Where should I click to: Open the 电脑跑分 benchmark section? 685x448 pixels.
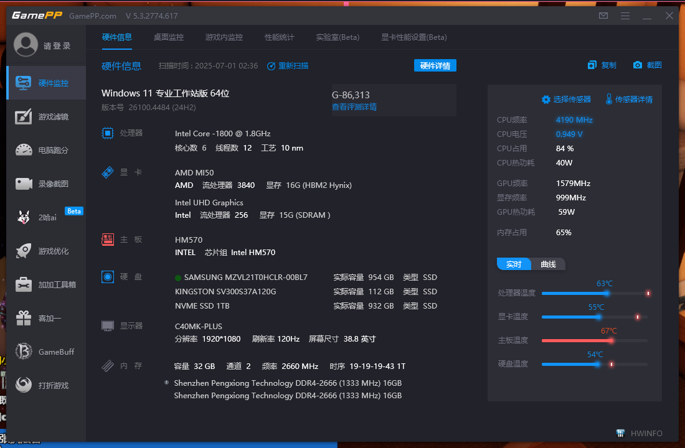46,150
